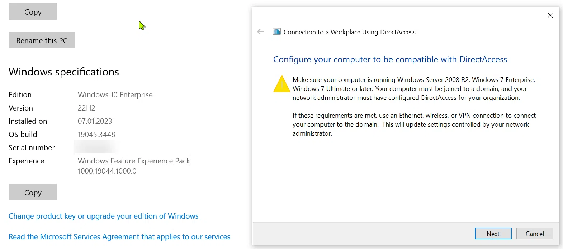Copy the Windows specifications
This screenshot has height=249, width=563.
point(33,192)
